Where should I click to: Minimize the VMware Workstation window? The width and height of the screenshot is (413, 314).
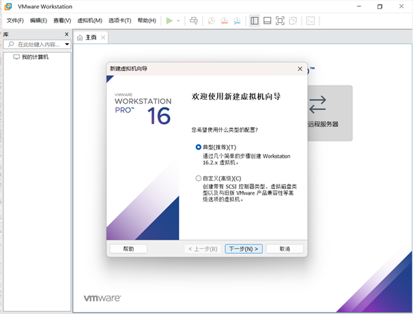pyautogui.click(x=359, y=6)
